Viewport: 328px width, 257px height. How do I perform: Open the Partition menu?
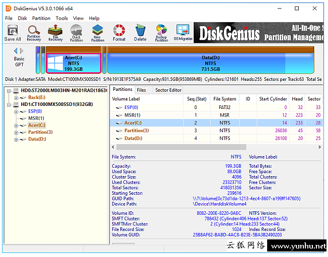41,19
